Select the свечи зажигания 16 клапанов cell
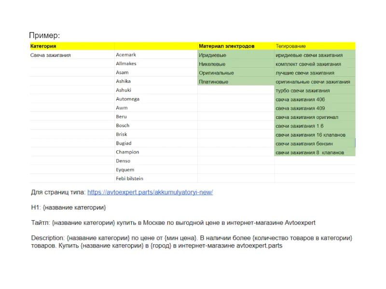 pos(315,135)
